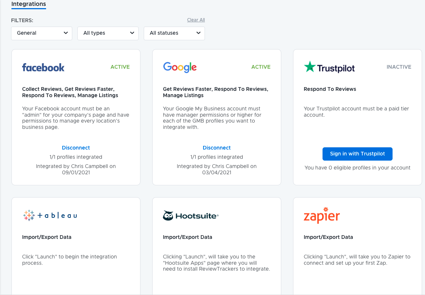
Task: Click Zapier's 'Import/Export Data' heading
Action: click(328, 237)
